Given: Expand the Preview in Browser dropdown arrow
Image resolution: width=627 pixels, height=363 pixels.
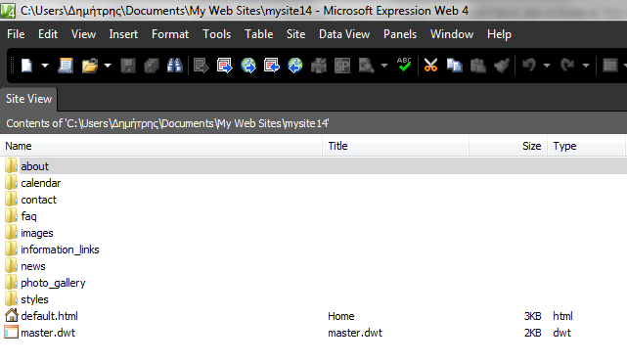Looking at the screenshot, I should click(383, 66).
